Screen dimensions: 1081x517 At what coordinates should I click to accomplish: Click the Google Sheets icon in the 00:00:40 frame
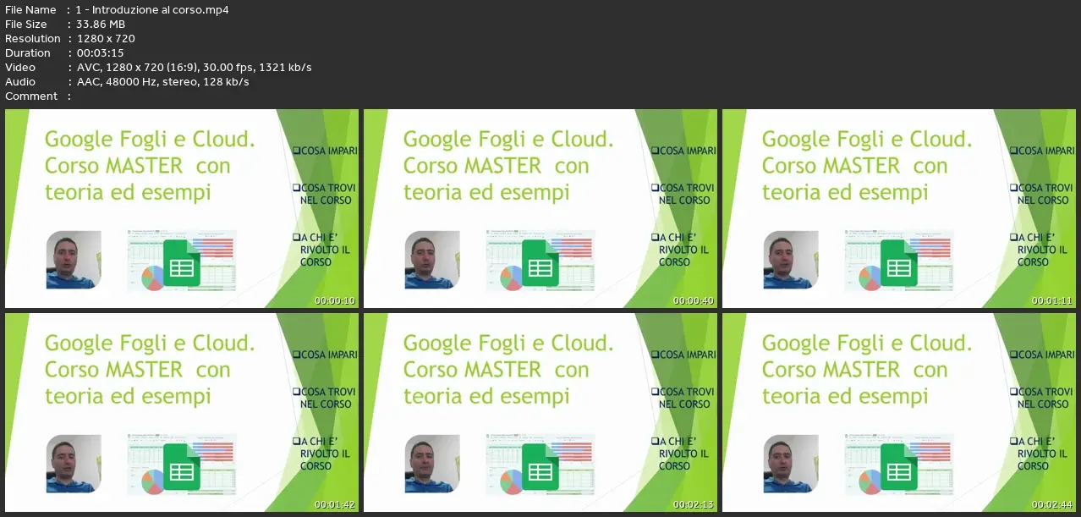coord(540,264)
